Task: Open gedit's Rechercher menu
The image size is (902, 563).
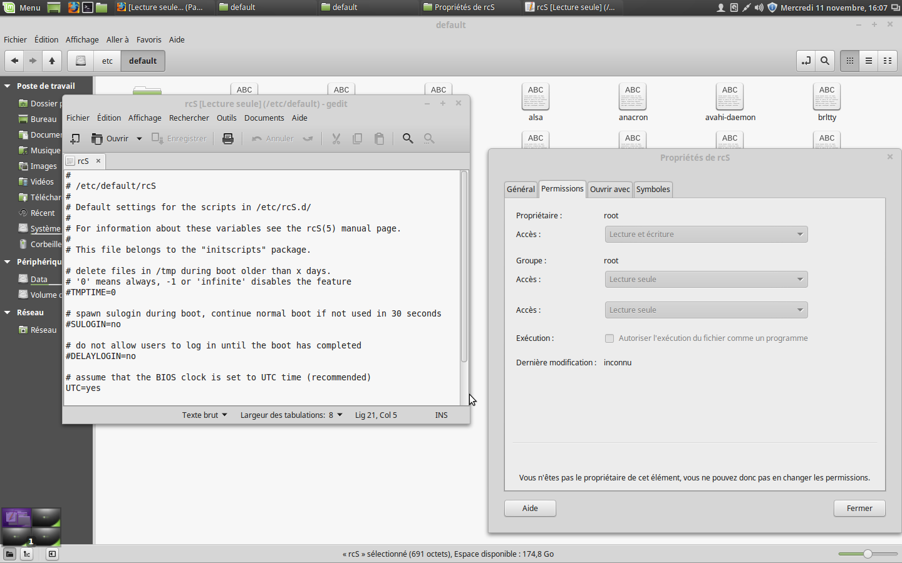Action: [x=189, y=118]
